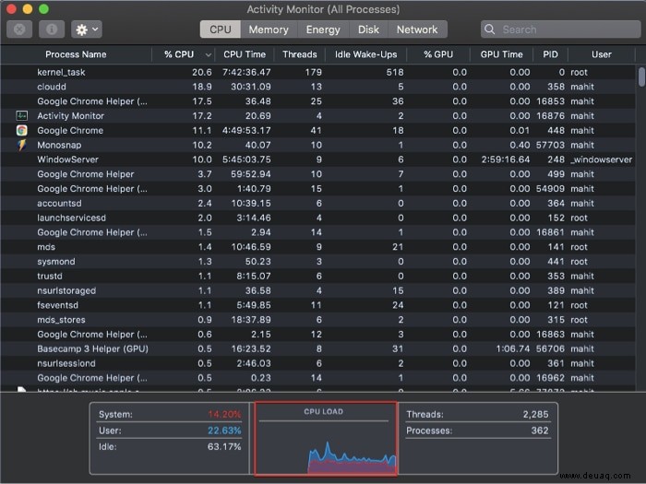Sort by Idle Wake-Ups column header

[365, 54]
